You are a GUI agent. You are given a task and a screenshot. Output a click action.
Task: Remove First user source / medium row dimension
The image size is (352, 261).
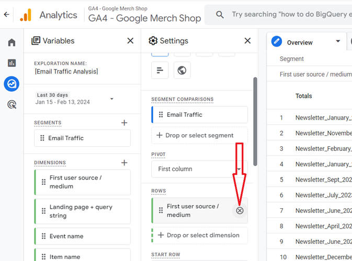[x=240, y=210]
